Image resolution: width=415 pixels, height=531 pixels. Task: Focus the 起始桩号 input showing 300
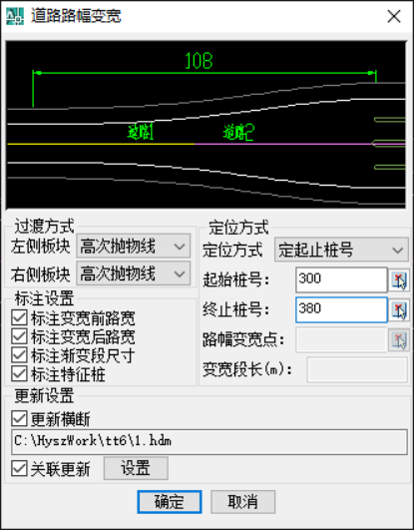[341, 279]
